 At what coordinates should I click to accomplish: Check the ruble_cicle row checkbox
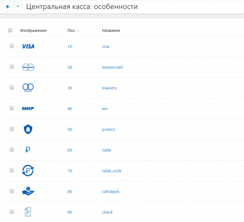point(12,170)
